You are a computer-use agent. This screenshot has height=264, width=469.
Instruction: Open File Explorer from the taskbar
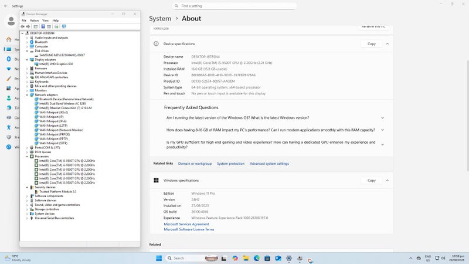[x=246, y=258]
